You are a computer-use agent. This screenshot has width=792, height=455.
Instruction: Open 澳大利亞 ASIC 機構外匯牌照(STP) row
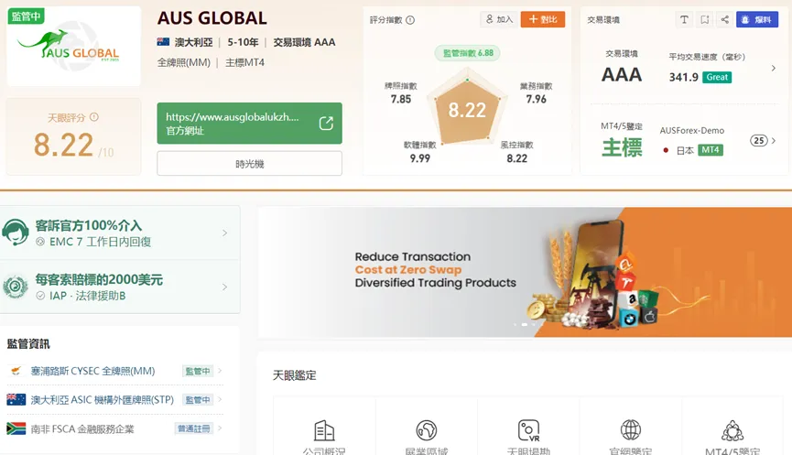click(114, 400)
